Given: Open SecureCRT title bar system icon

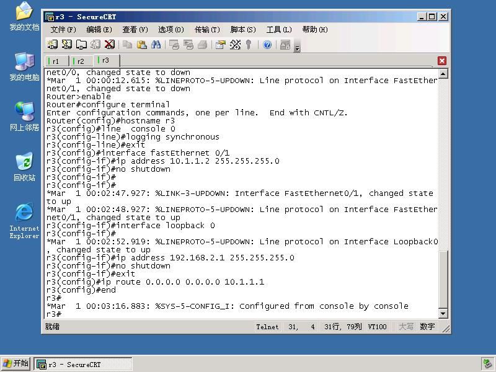Looking at the screenshot, I should (50, 17).
